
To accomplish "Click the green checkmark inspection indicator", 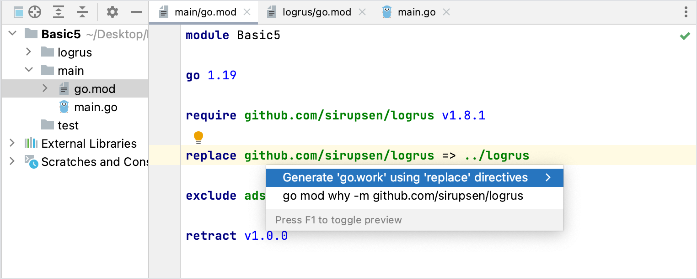I will coord(685,36).
